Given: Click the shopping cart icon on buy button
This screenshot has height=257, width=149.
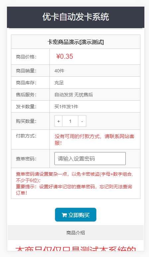Looking at the screenshot, I should pos(64,215).
